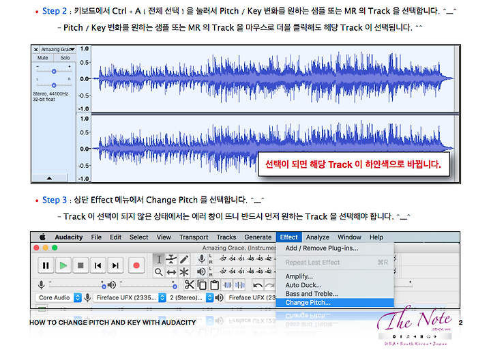Collapse the track with the up-arrow button

click(x=50, y=178)
